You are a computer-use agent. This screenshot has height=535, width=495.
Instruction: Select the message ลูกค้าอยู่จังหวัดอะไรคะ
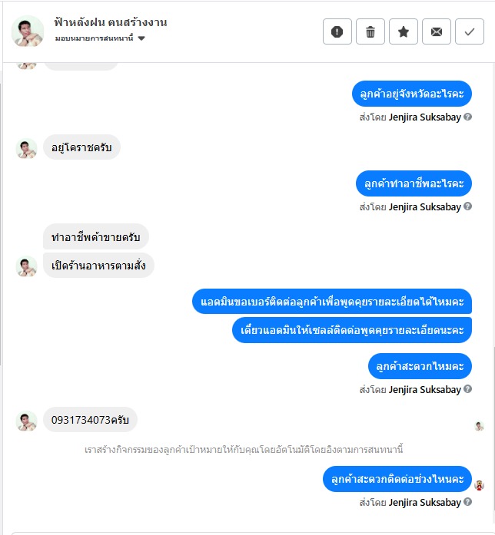click(412, 94)
